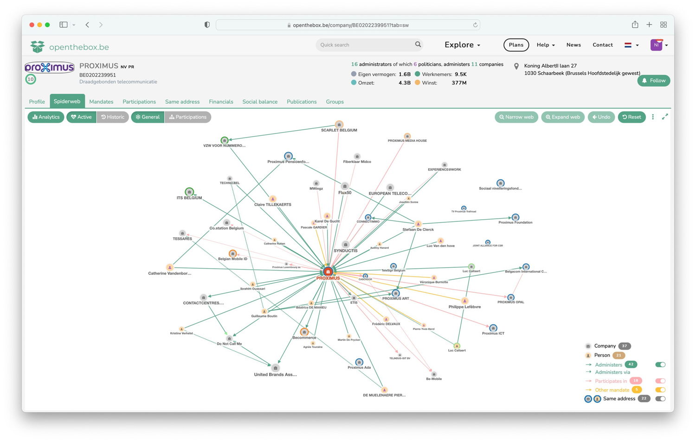
Task: Click the Narrow web button
Action: [x=516, y=117]
